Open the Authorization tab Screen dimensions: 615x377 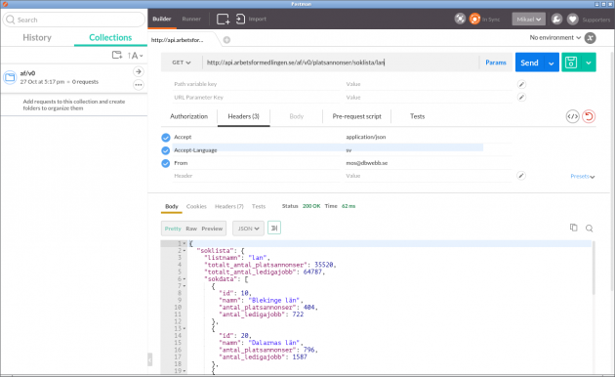click(189, 116)
